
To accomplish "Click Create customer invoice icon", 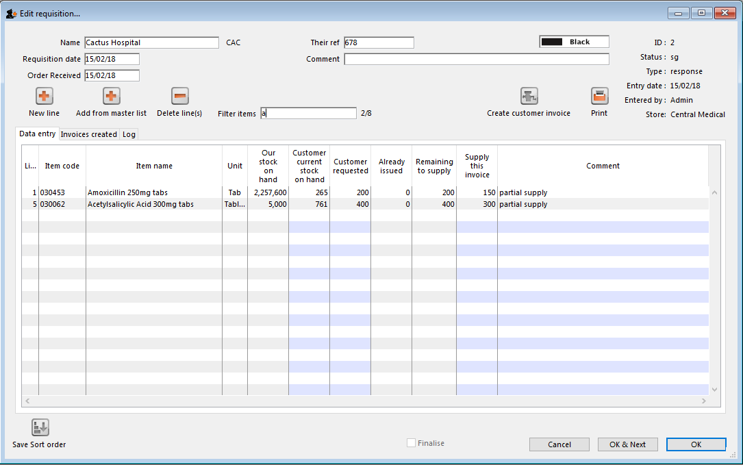I will coord(529,97).
